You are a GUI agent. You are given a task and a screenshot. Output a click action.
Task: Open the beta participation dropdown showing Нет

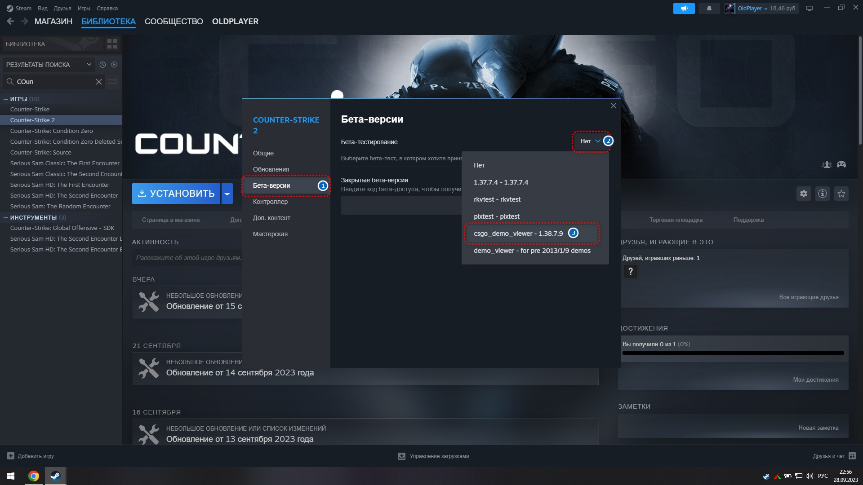(x=590, y=141)
